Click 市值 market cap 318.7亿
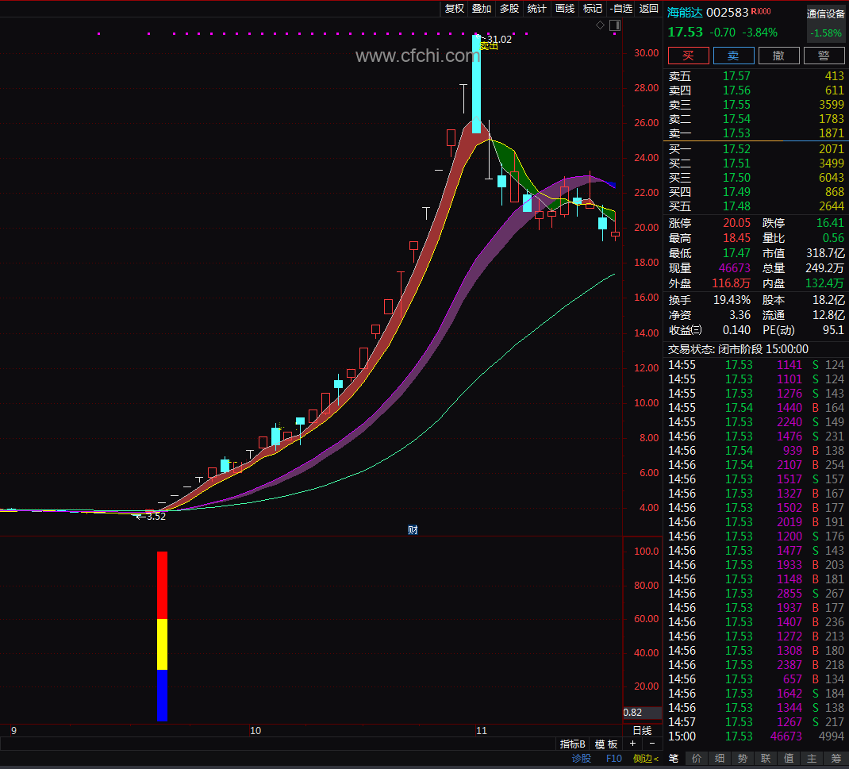Viewport: 849px width, 769px height. (x=825, y=253)
